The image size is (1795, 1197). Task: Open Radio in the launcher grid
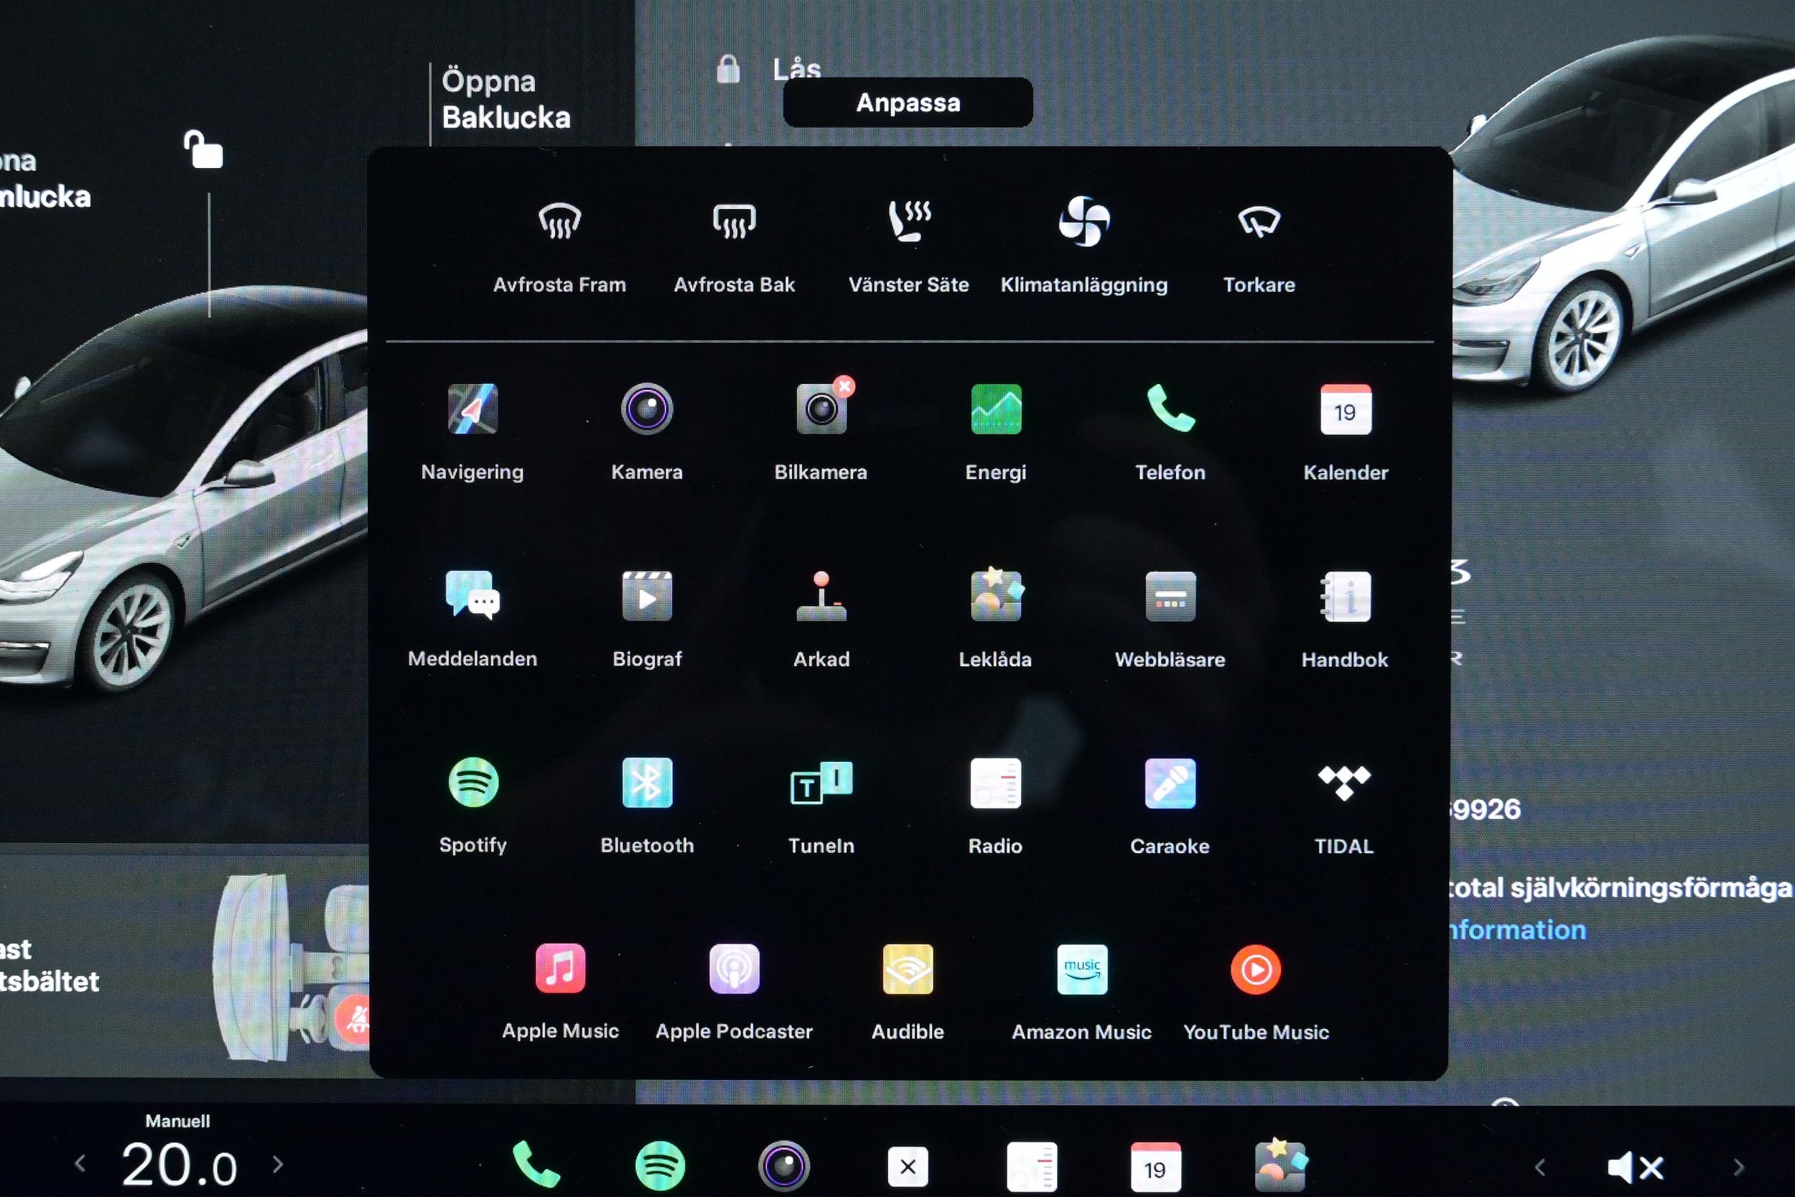coord(995,806)
